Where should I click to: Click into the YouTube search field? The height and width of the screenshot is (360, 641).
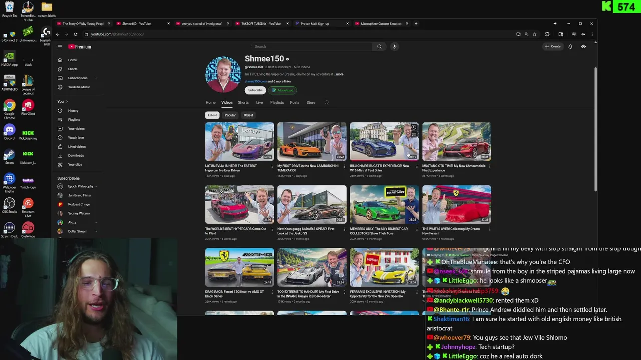click(311, 47)
